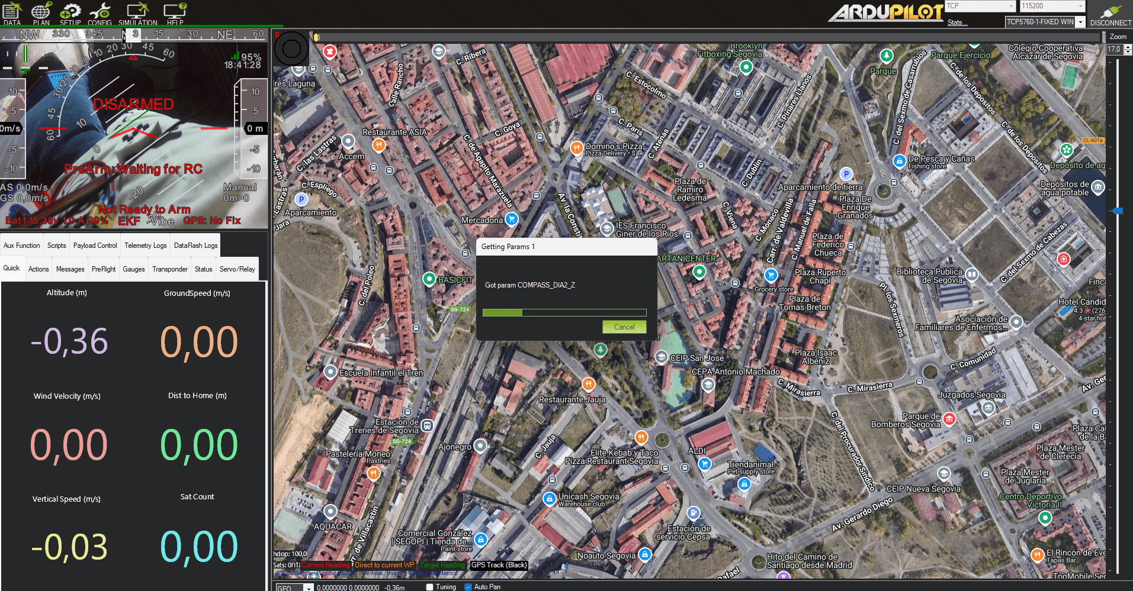
Task: Click the map zoom slider handle
Action: click(x=1117, y=211)
